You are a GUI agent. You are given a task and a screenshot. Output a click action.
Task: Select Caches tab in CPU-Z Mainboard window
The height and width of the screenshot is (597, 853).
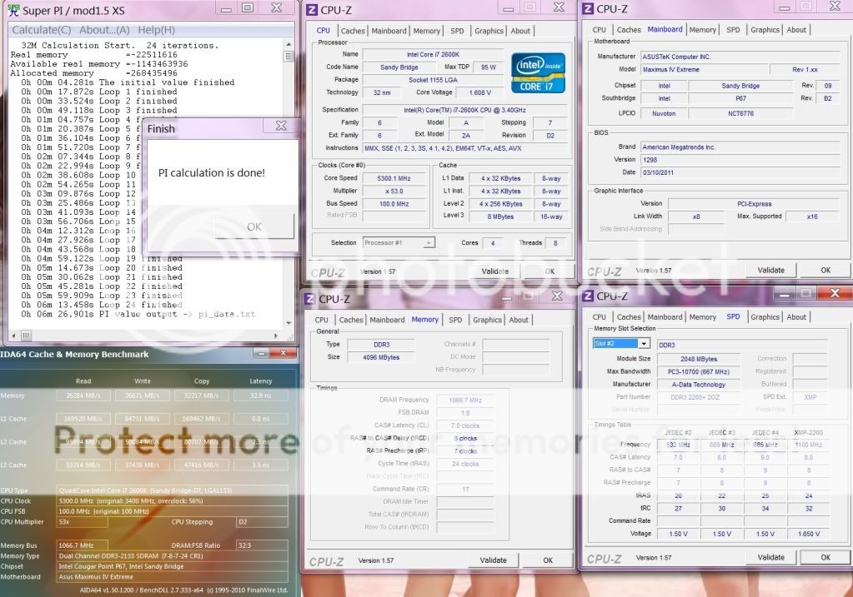point(629,30)
